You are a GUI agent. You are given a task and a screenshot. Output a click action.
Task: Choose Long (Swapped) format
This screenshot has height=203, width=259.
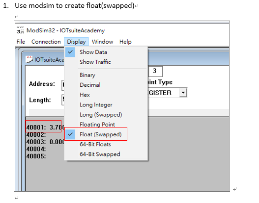click(101, 115)
